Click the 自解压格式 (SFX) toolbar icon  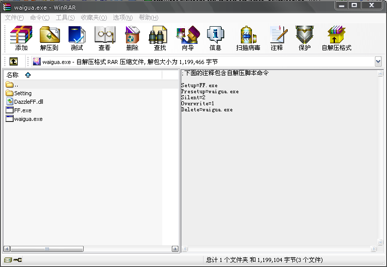[x=337, y=38]
